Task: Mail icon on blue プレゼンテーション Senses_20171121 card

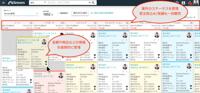Action: point(127,55)
